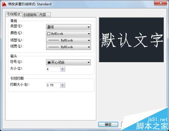Click the 打断大小(B) label
The image size is (169, 131).
20,84
